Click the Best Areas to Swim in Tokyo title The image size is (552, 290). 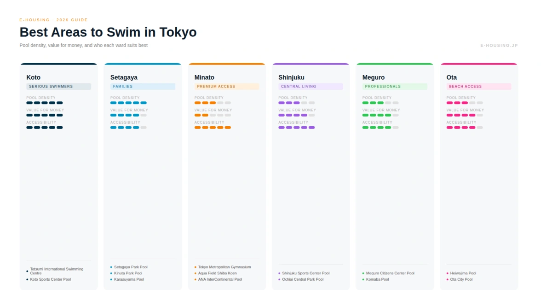[108, 32]
